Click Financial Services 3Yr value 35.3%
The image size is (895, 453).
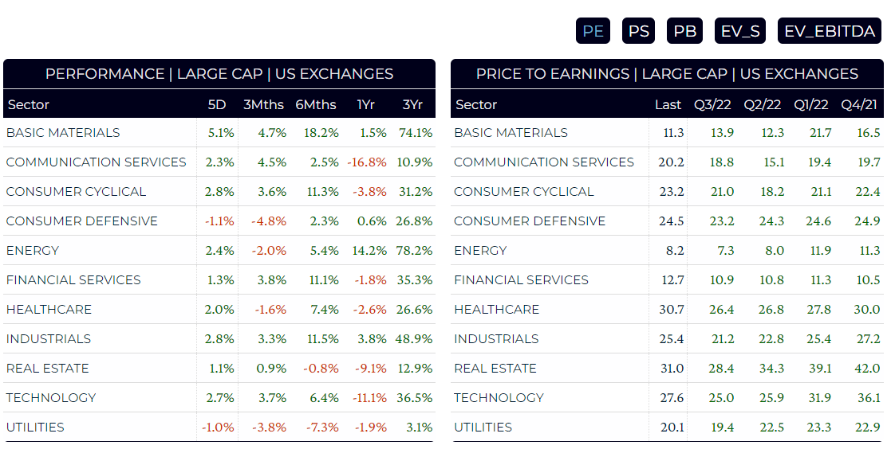pos(415,280)
